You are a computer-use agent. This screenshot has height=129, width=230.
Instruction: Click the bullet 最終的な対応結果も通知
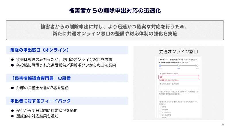37,116
